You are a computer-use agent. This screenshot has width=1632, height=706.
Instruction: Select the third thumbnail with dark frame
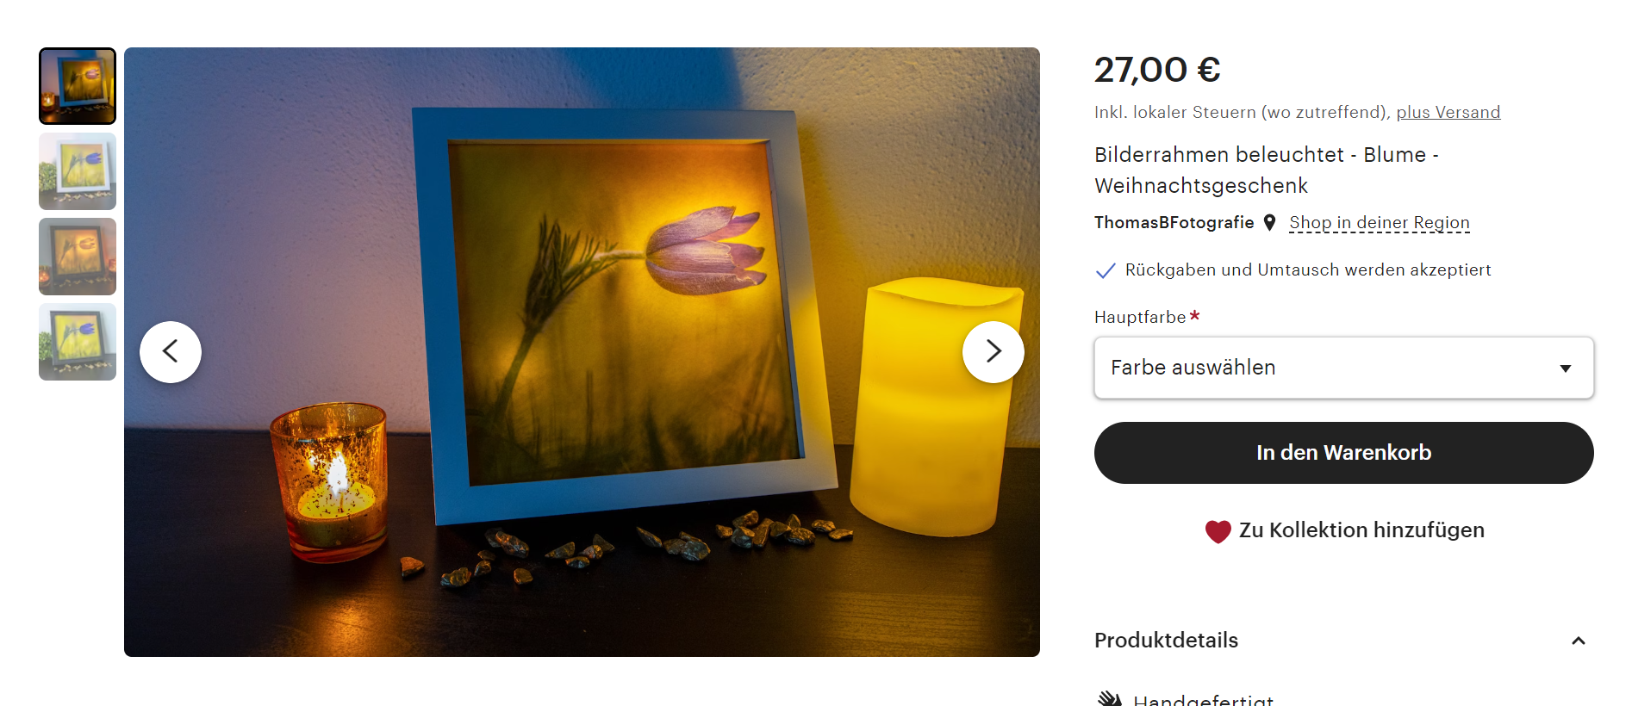click(x=78, y=257)
